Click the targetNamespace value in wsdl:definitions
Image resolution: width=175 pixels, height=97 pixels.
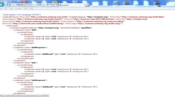tap(98, 17)
